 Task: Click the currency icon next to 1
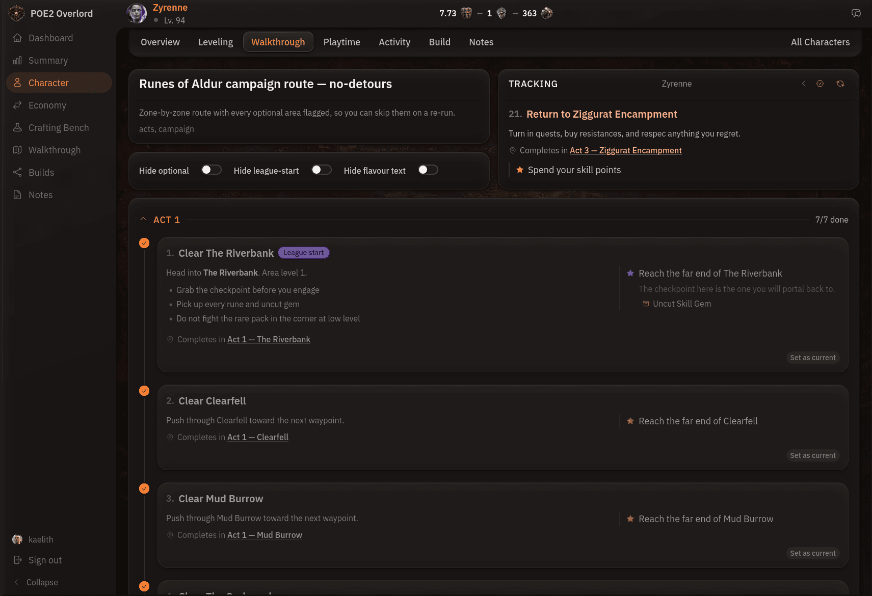click(501, 13)
